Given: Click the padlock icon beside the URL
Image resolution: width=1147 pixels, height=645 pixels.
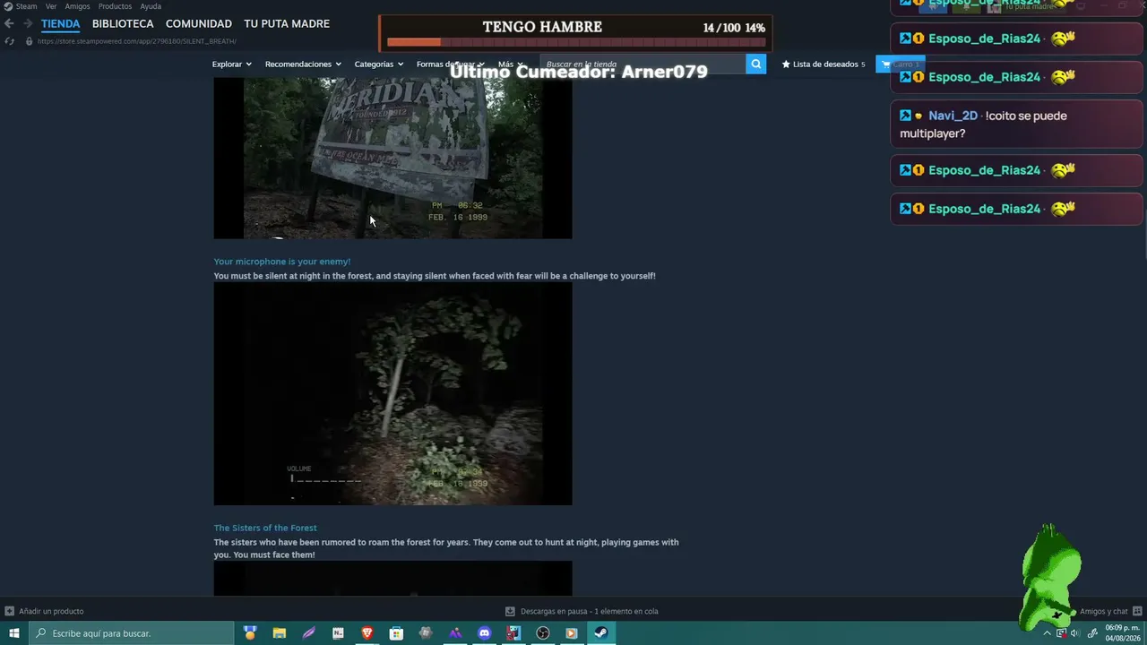Looking at the screenshot, I should pyautogui.click(x=29, y=41).
